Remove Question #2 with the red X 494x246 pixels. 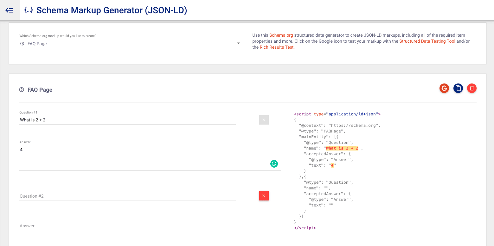(x=264, y=196)
